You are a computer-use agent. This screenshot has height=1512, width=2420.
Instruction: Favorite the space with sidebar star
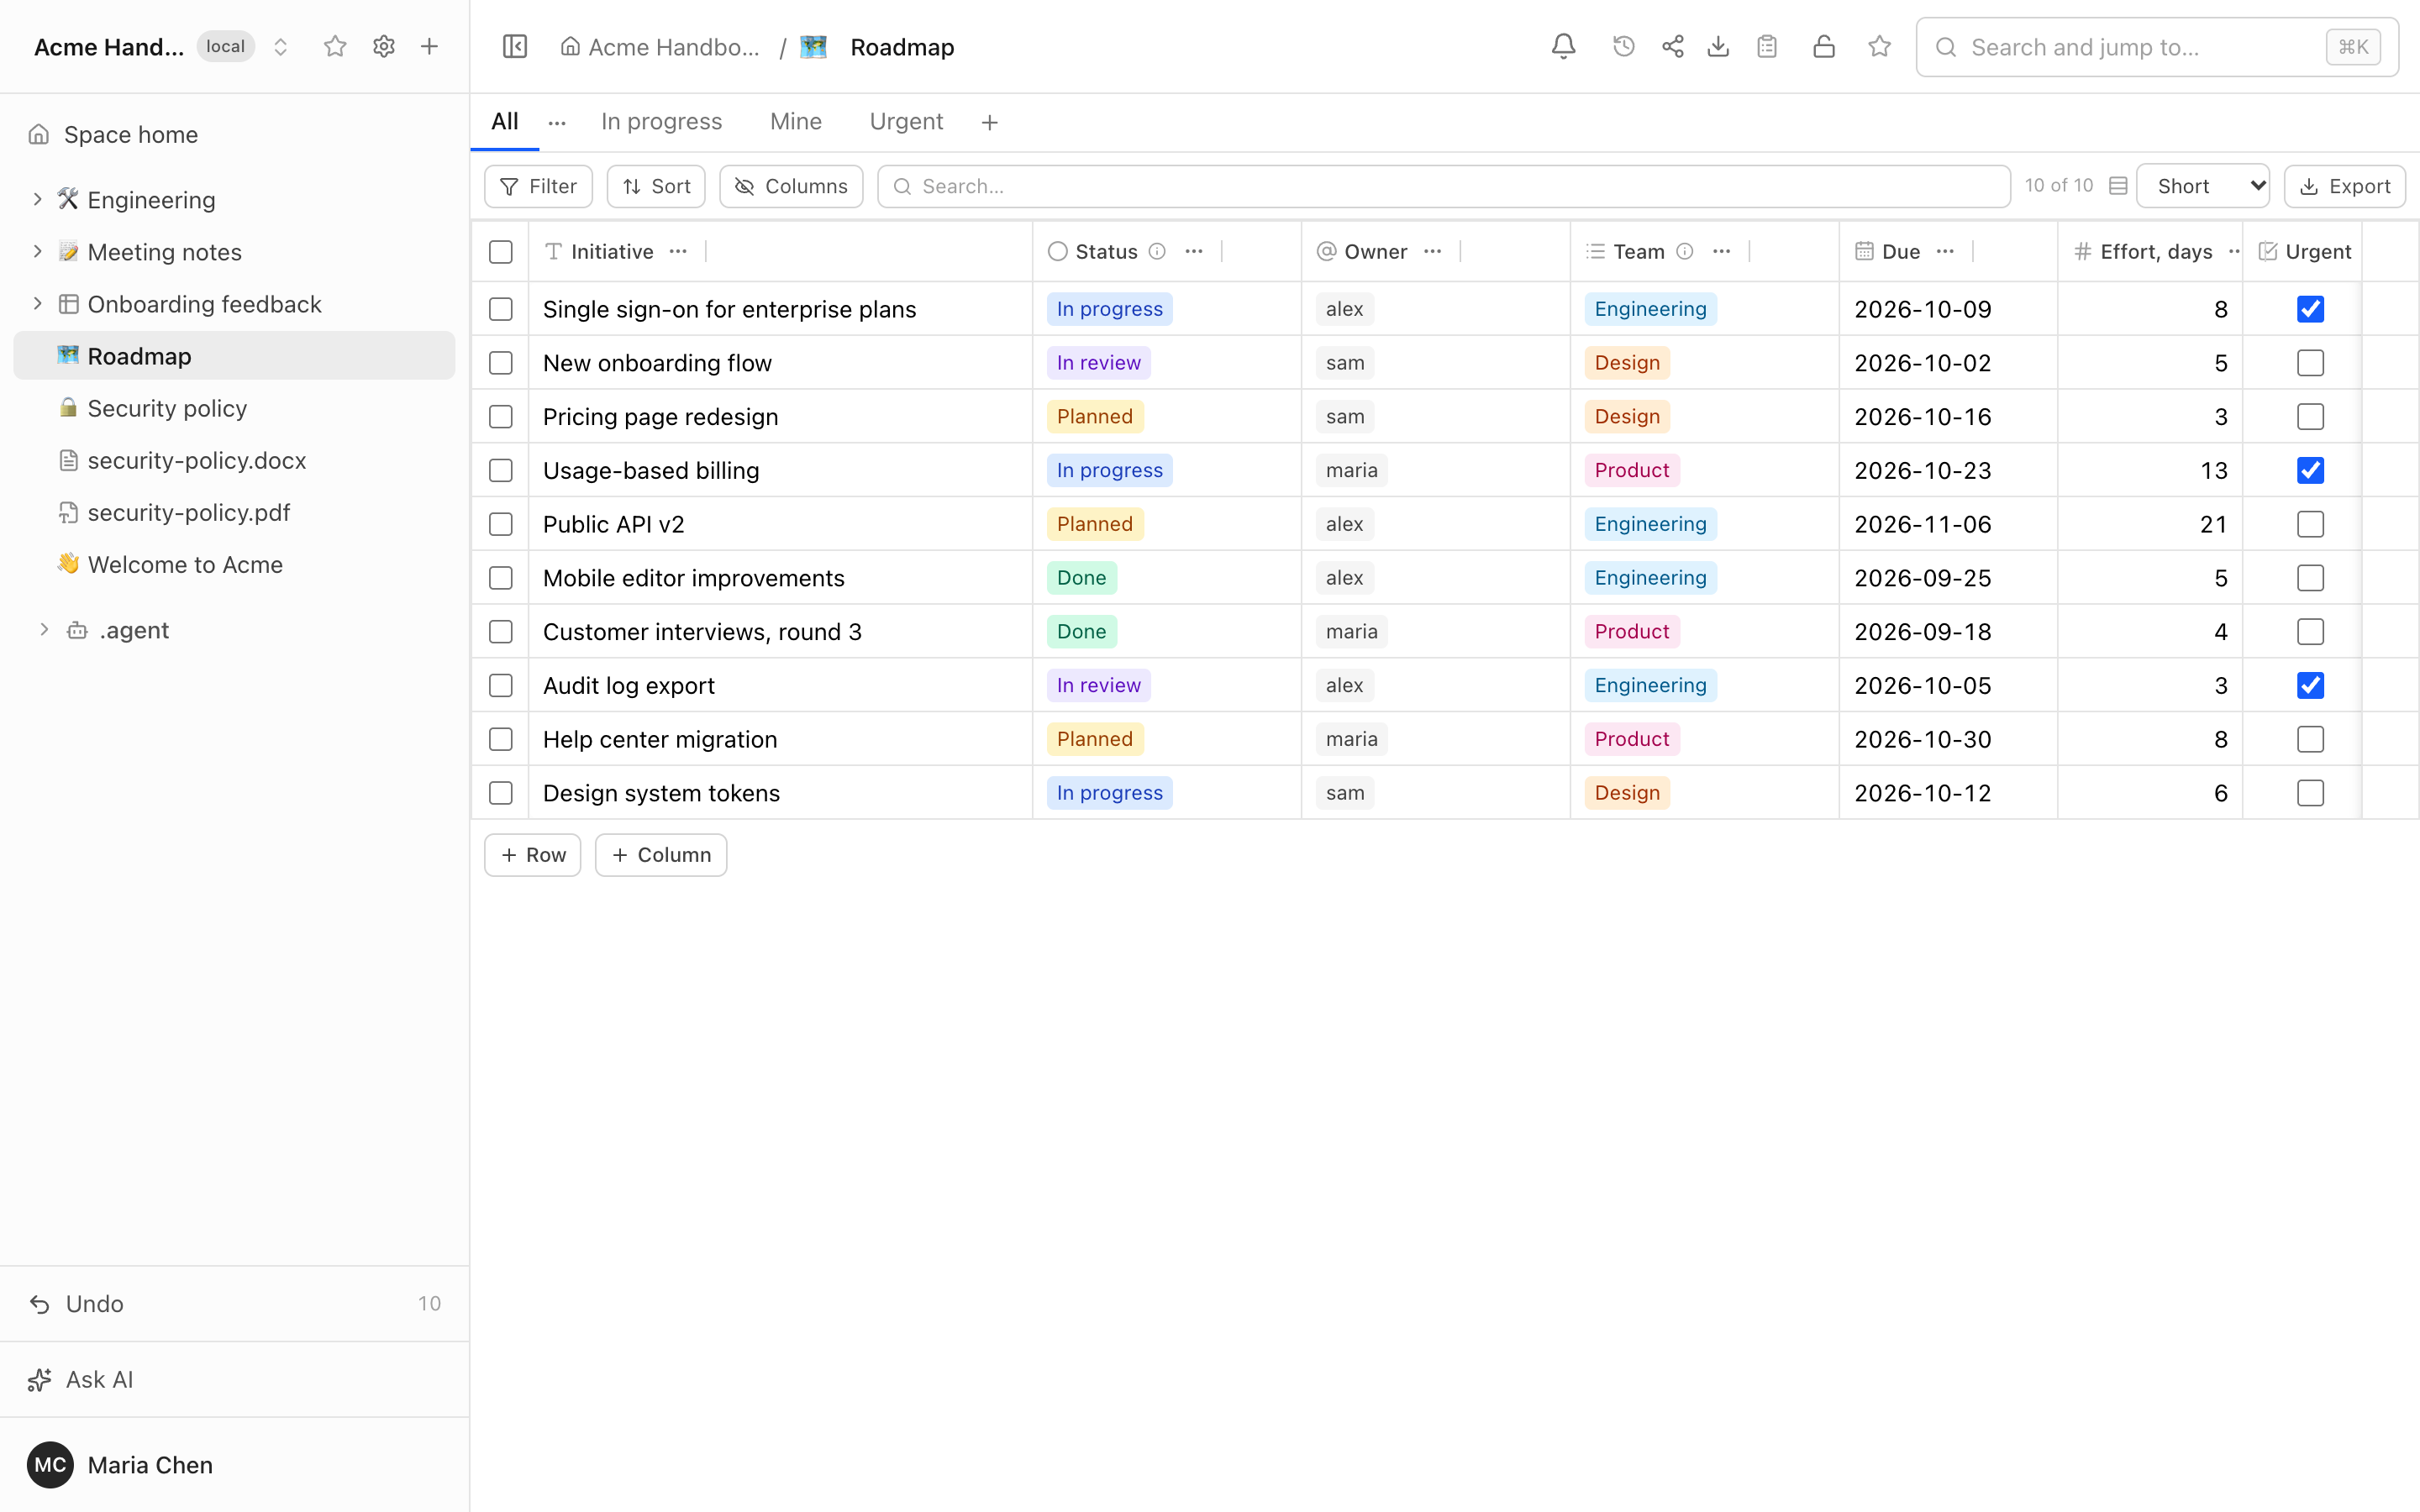click(x=335, y=47)
